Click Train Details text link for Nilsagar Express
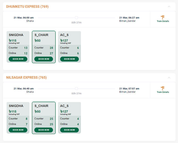 tap(163, 92)
